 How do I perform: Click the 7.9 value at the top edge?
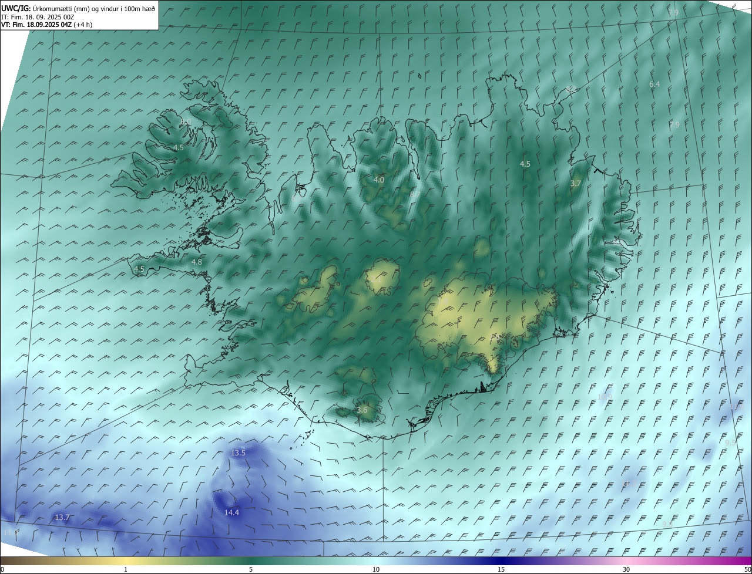pyautogui.click(x=673, y=12)
